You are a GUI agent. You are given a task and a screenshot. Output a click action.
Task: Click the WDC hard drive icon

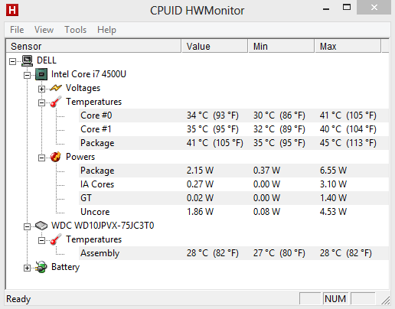click(x=41, y=226)
